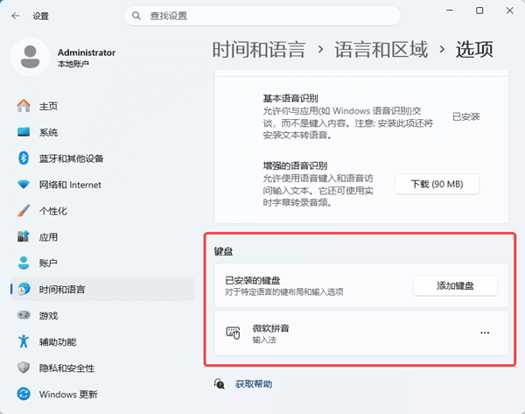Click the 微软拼音 keyboard icon
The width and height of the screenshot is (525, 414).
click(x=234, y=333)
